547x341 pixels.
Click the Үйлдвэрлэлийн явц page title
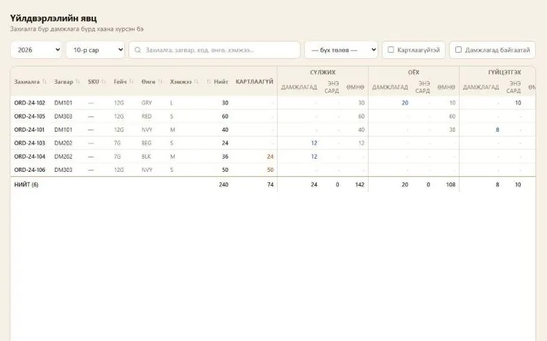pyautogui.click(x=53, y=18)
